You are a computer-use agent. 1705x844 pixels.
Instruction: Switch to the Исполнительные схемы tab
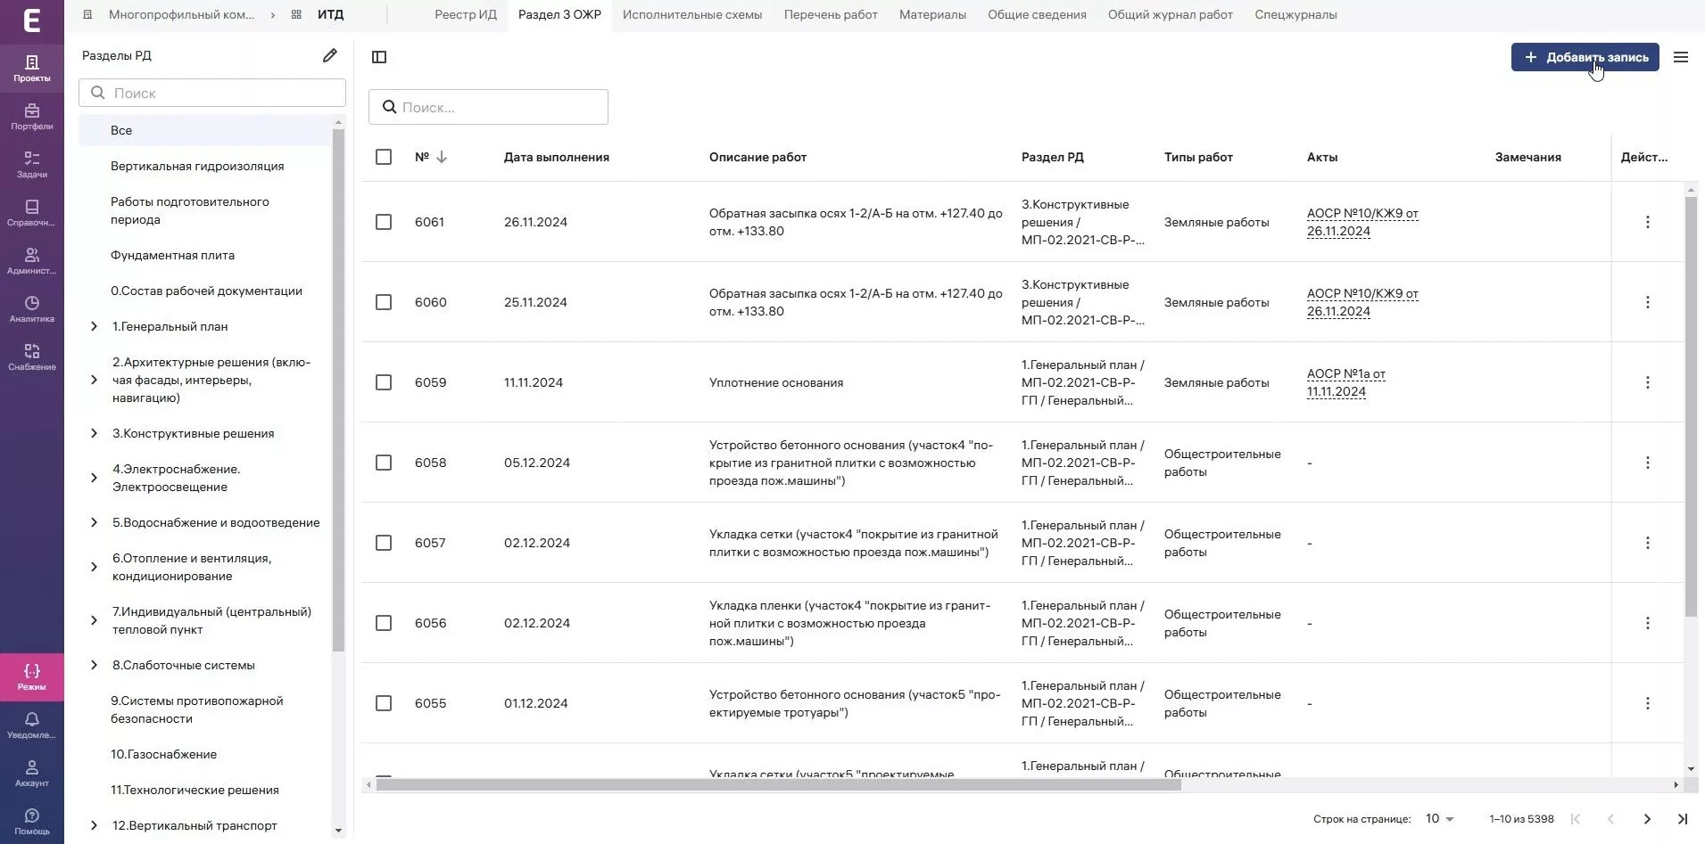click(691, 14)
